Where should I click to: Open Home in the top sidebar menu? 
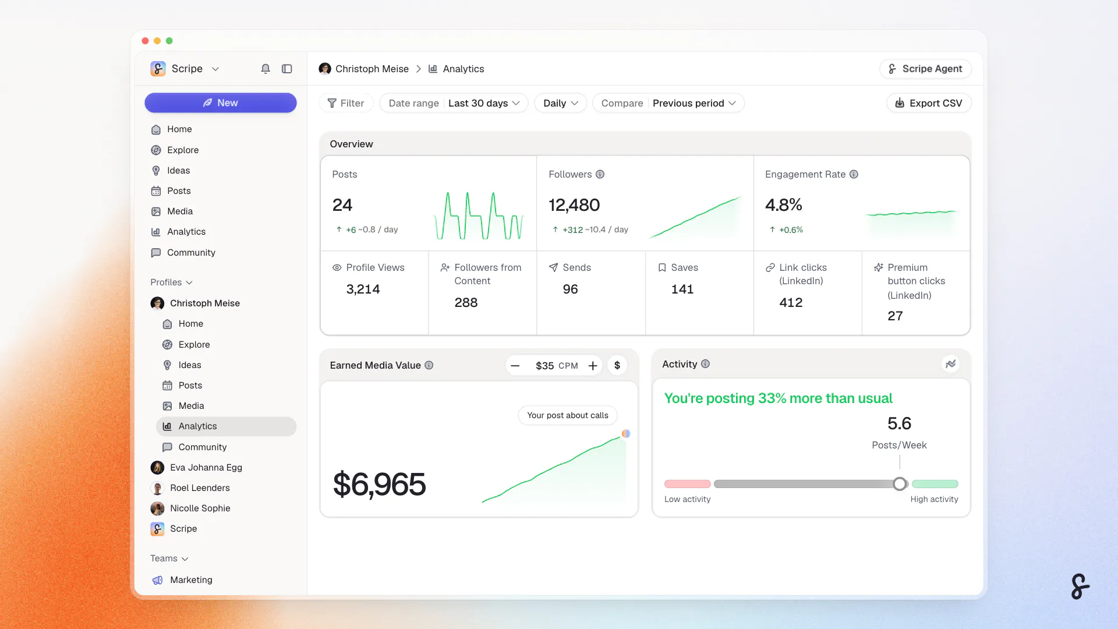click(x=221, y=129)
